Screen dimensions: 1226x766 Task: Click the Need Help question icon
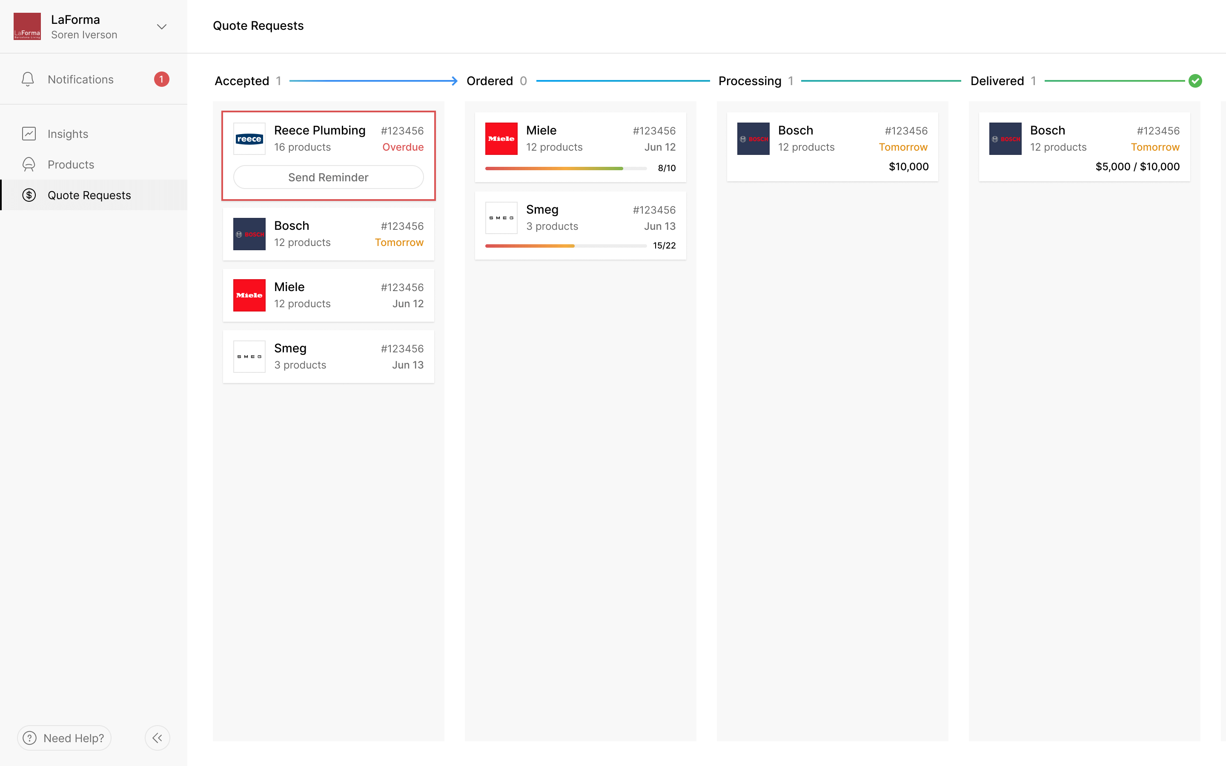pyautogui.click(x=30, y=737)
